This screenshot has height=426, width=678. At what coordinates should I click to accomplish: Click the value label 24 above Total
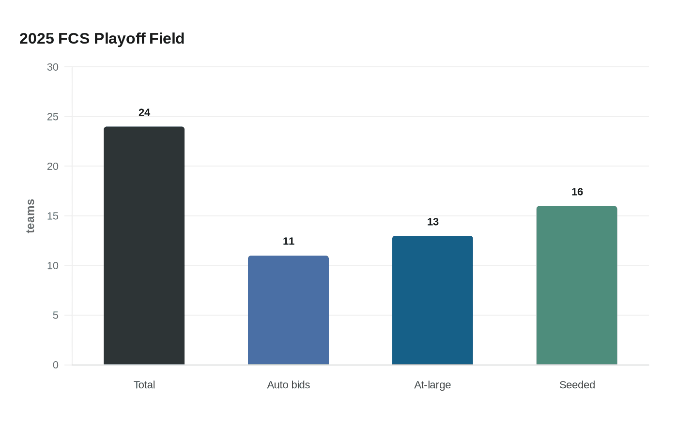pos(144,112)
